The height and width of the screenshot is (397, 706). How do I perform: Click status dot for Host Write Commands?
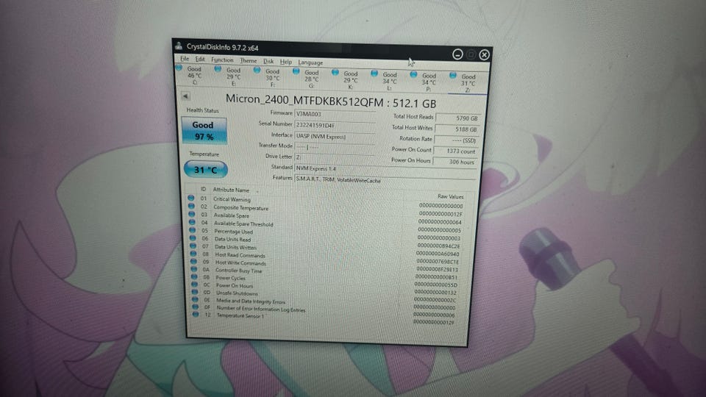tap(193, 261)
